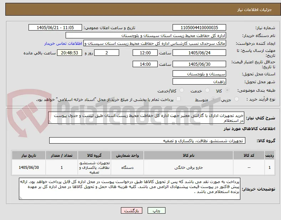Click price validity date field 1405/06/30
Viewport: 281px width, 220px height.
(x=199, y=64)
